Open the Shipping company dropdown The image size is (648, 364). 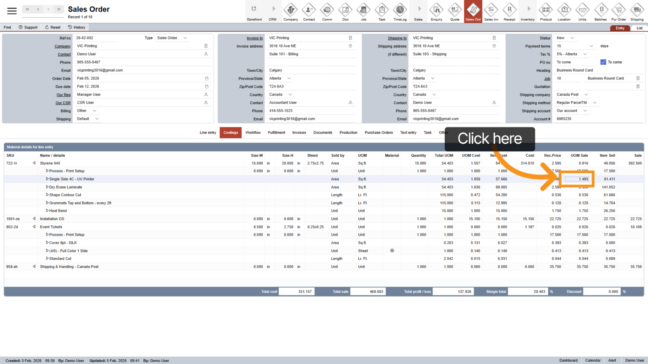pyautogui.click(x=586, y=94)
